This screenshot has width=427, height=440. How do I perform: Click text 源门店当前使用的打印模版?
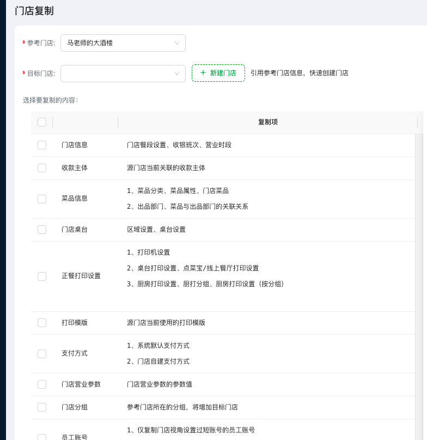tap(166, 323)
